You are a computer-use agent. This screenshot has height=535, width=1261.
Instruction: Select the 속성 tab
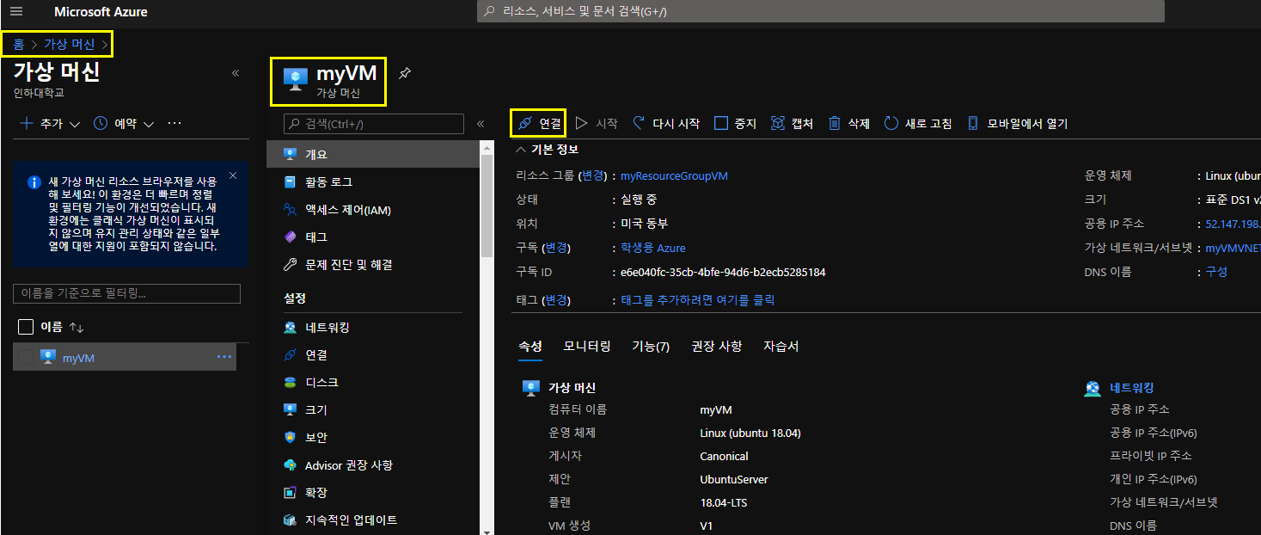(x=529, y=347)
